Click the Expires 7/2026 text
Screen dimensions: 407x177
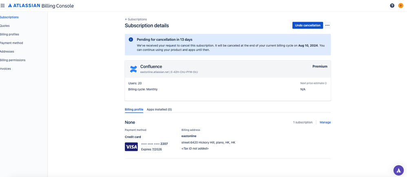coord(151,150)
